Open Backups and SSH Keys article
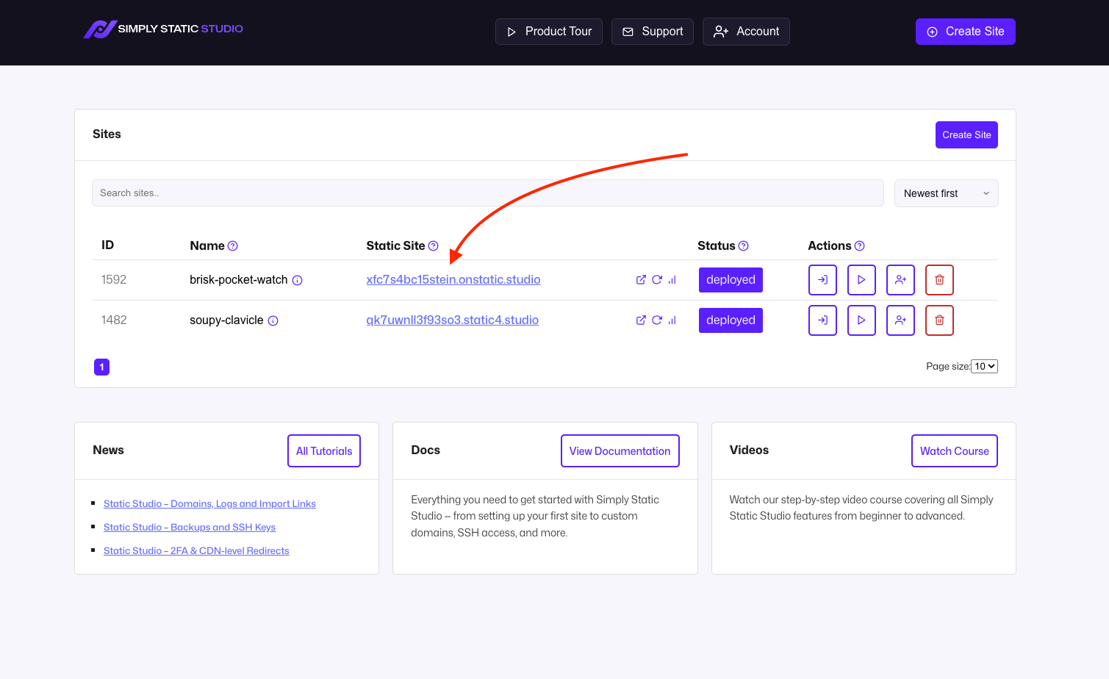 pos(190,528)
